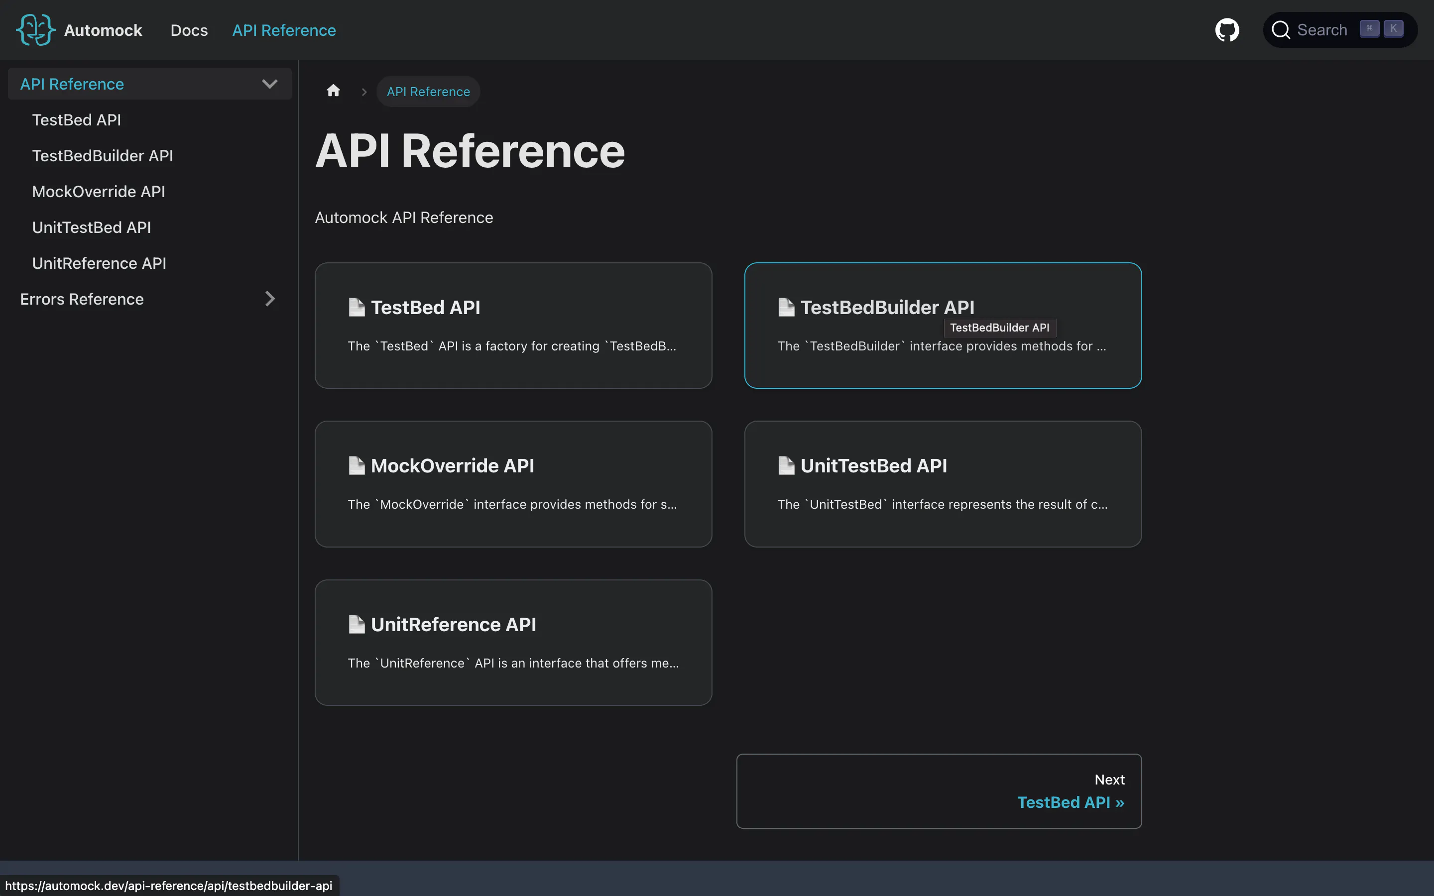Image resolution: width=1434 pixels, height=896 pixels.
Task: Select UnitReference API in the sidebar
Action: (99, 263)
